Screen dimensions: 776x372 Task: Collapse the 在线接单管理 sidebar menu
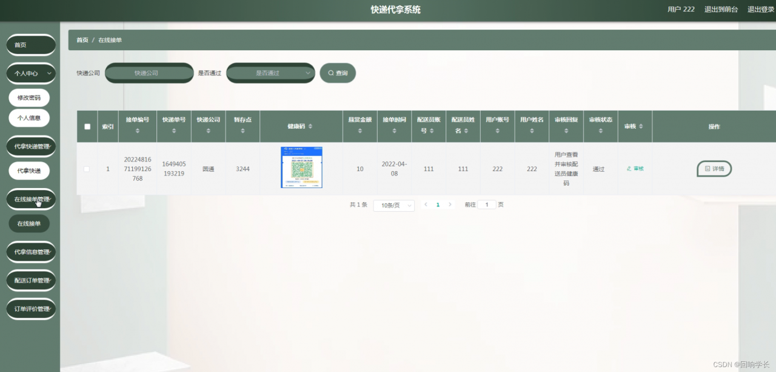pos(31,199)
